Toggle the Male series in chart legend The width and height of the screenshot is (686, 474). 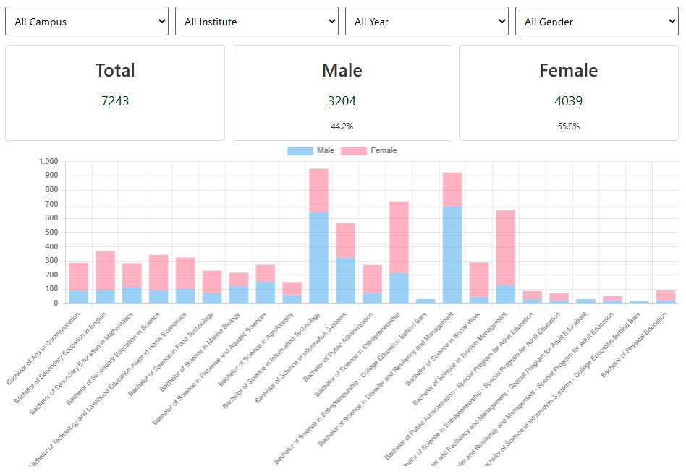coord(310,151)
